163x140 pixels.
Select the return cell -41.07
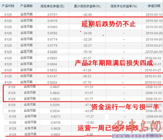click(87, 58)
